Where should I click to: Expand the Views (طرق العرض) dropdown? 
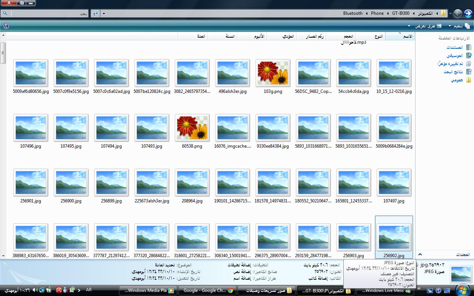425,26
